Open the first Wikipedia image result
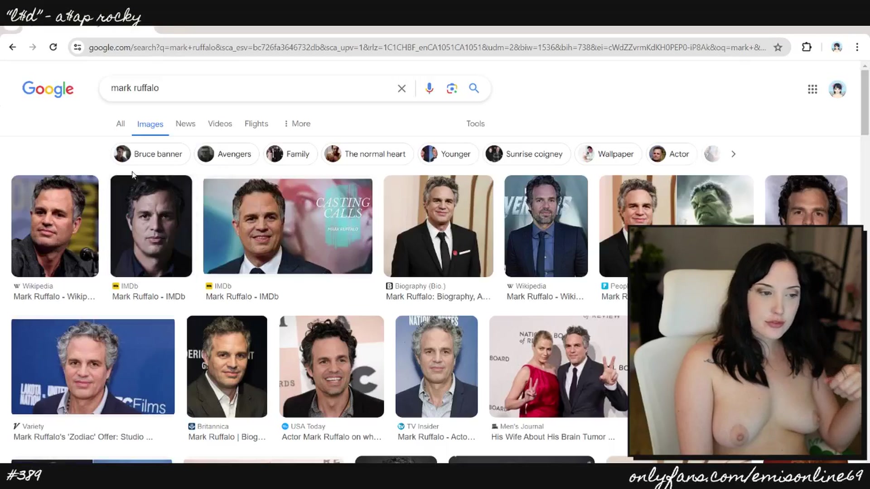 pos(55,226)
